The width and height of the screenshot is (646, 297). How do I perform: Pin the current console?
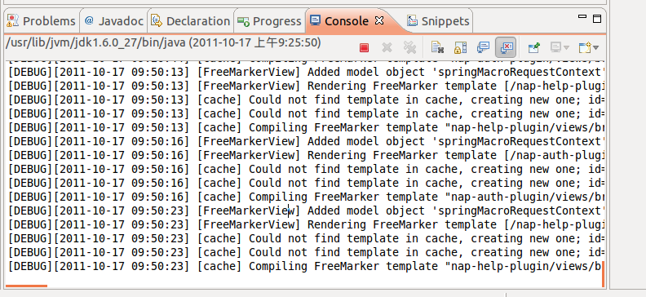(533, 48)
